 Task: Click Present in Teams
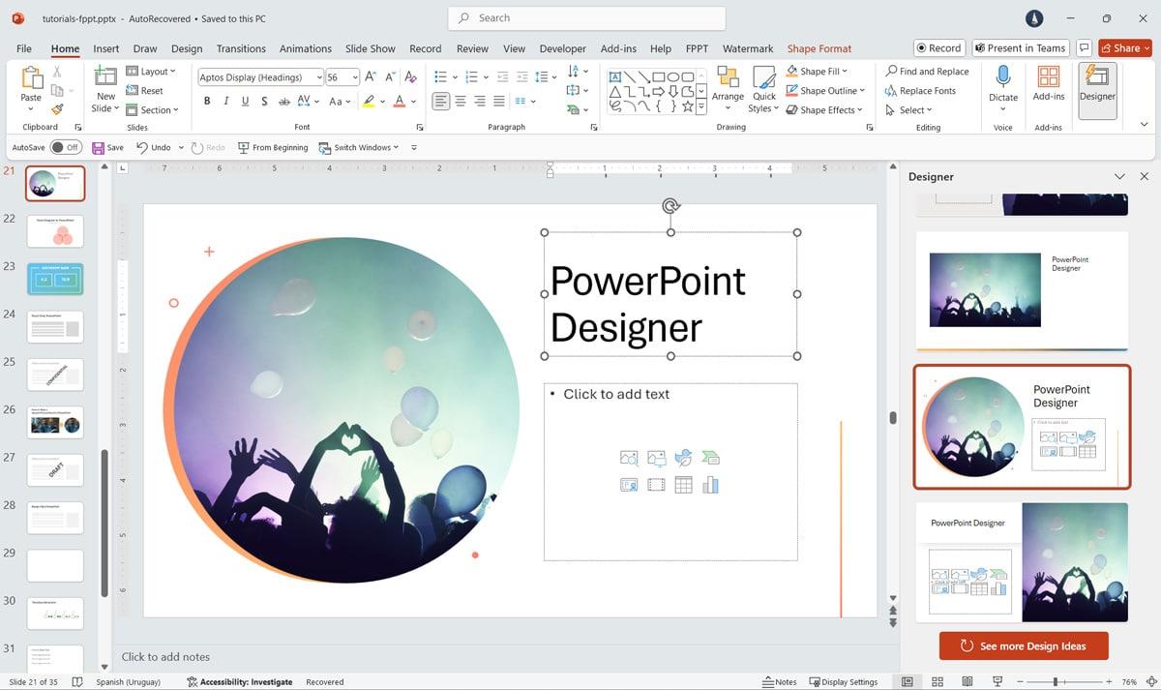click(1021, 47)
